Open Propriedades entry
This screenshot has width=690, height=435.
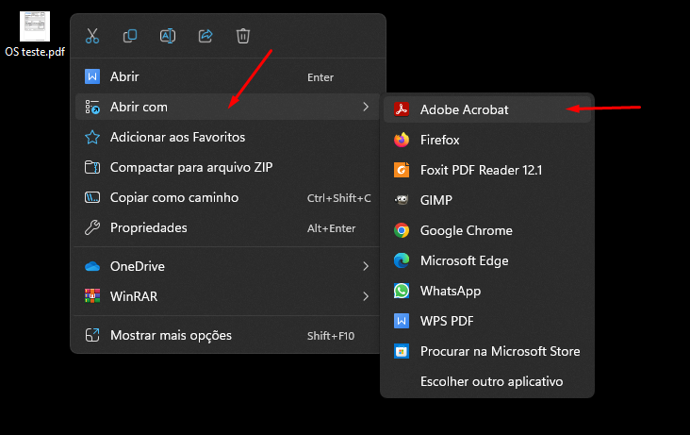pos(227,227)
